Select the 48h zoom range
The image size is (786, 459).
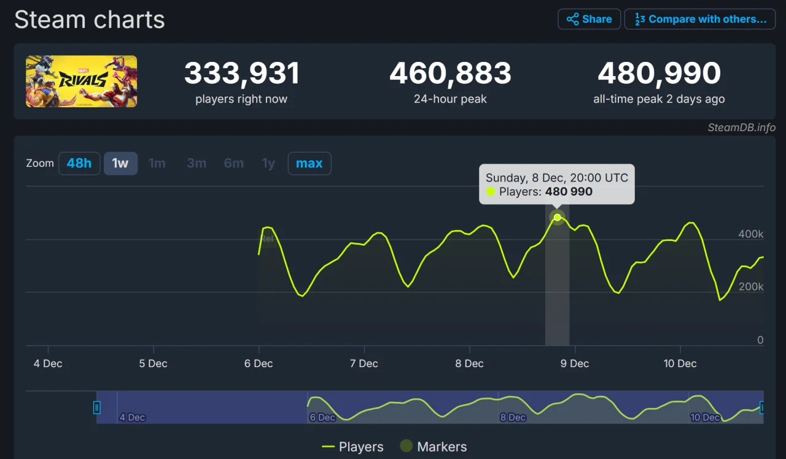click(79, 164)
